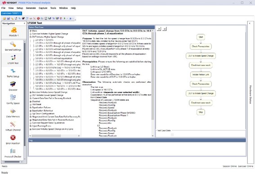The height and width of the screenshot is (174, 255).
Task: Click the save disk toolbar icon
Action: [x=8, y=18]
